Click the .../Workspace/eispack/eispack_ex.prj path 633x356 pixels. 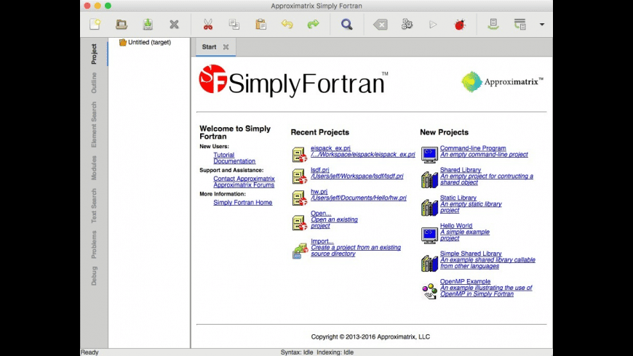click(363, 155)
